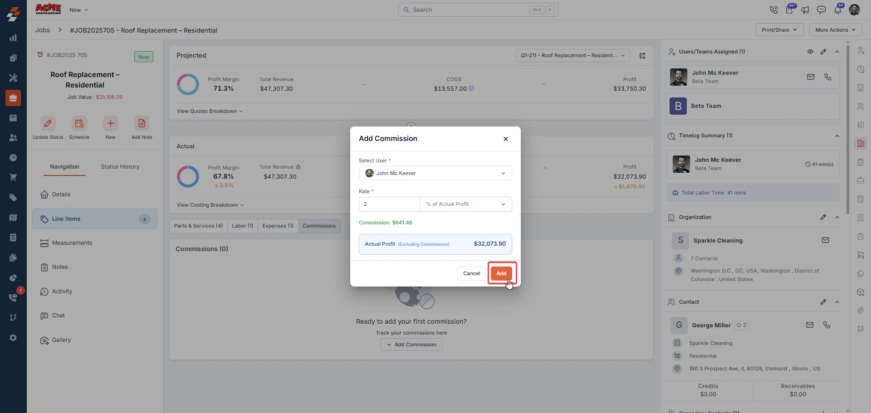Edit Users/Teams Assigned with pencil icon
Screen dimensions: 871x413
823,52
